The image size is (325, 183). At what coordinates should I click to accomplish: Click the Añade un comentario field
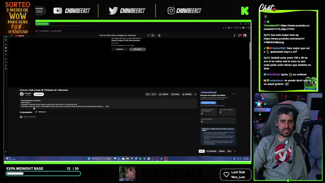coord(109,117)
